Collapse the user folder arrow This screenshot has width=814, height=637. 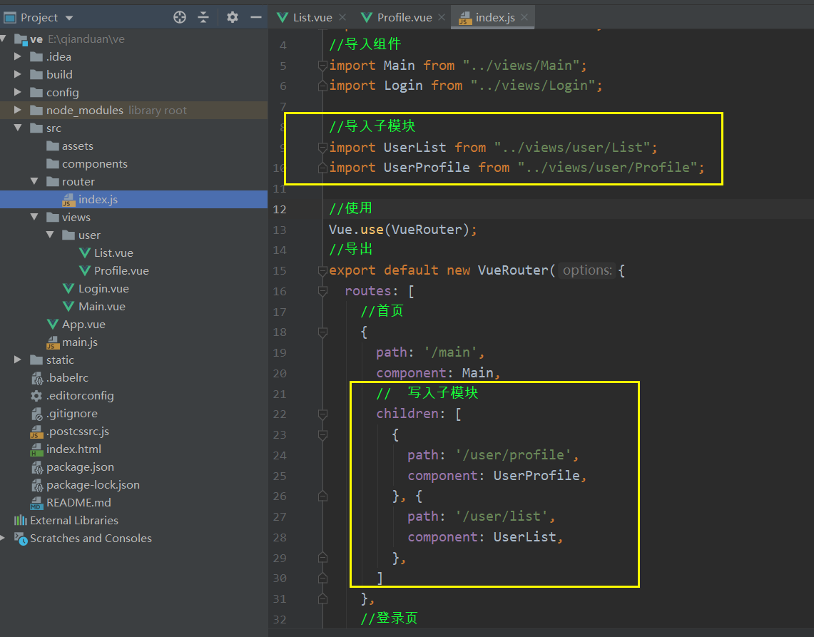[50, 235]
